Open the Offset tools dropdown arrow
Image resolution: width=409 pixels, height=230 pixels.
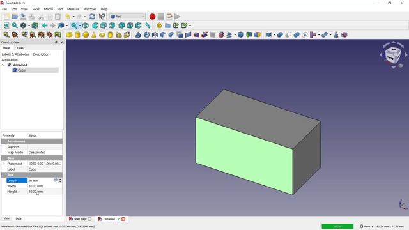pos(235,34)
